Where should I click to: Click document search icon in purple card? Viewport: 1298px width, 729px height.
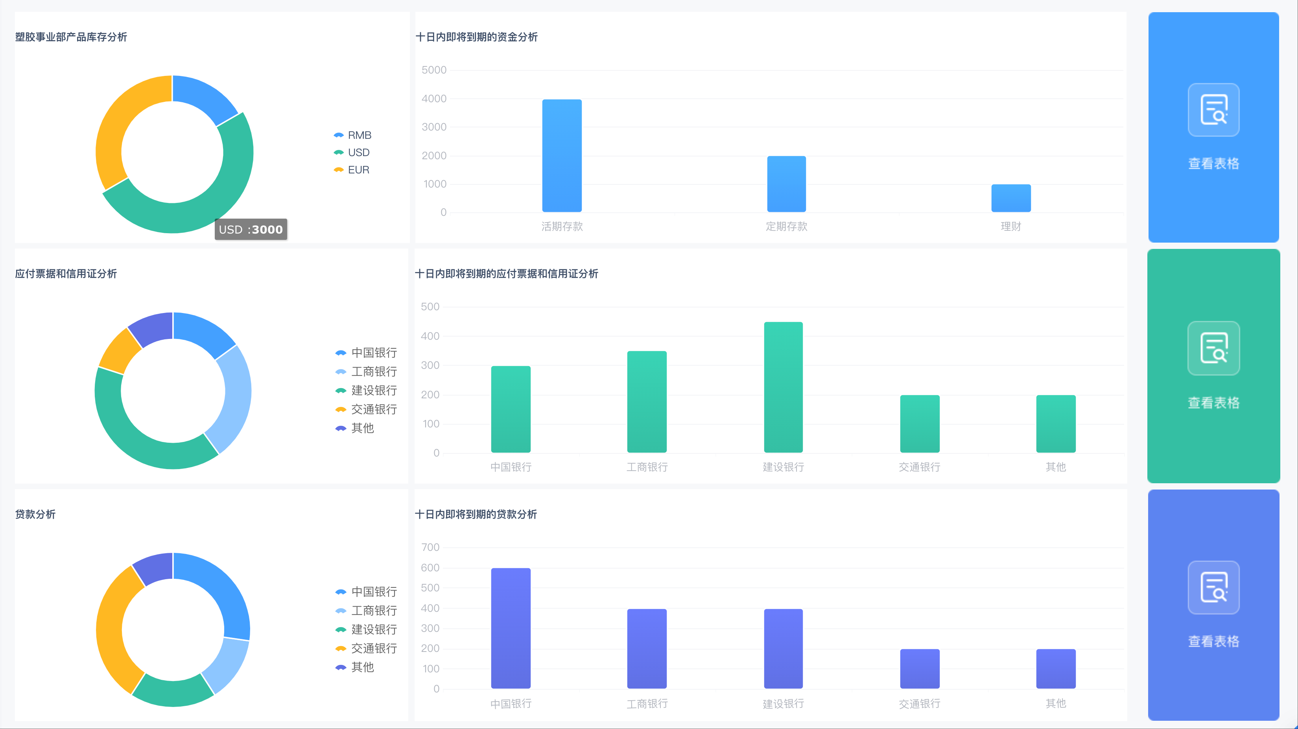(x=1213, y=587)
